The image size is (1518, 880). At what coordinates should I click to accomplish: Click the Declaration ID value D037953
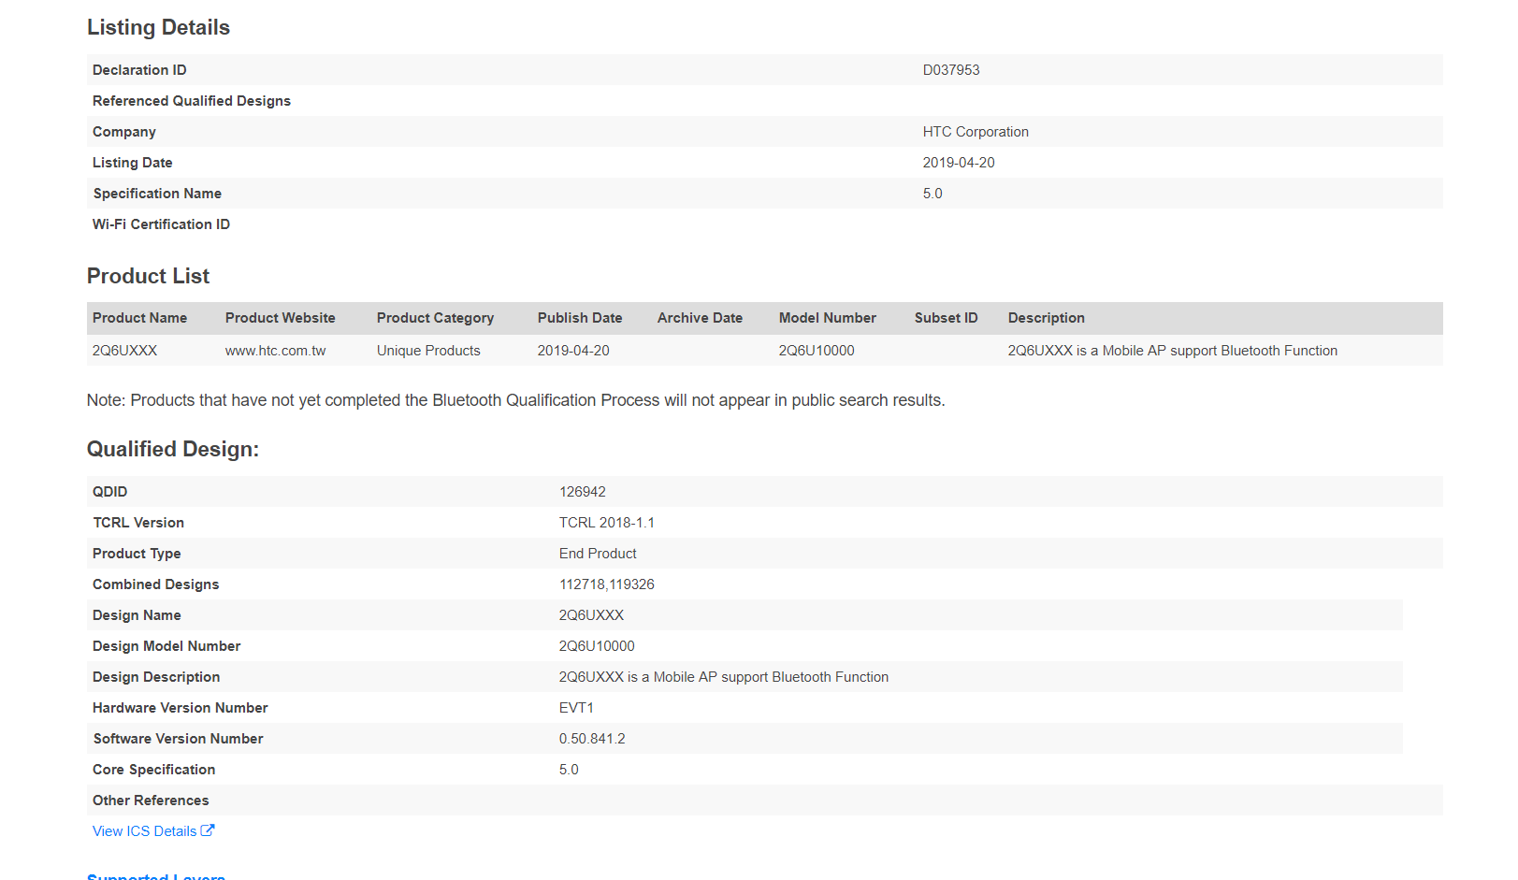pyautogui.click(x=950, y=70)
